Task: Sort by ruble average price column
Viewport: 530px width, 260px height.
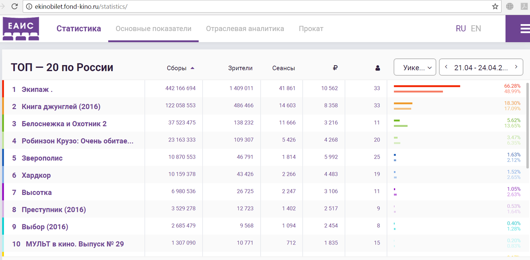Action: (335, 68)
